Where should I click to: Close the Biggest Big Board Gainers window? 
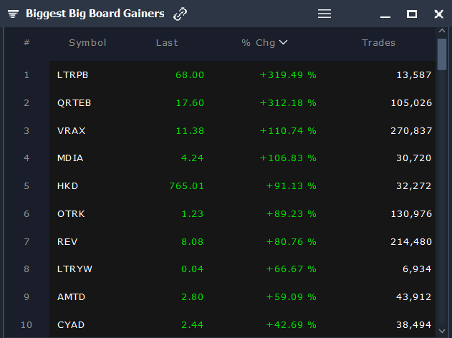438,14
